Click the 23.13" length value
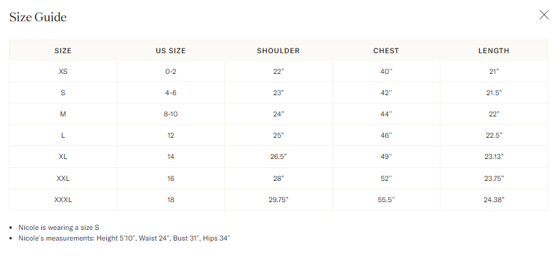Image resolution: width=559 pixels, height=263 pixels. point(493,157)
